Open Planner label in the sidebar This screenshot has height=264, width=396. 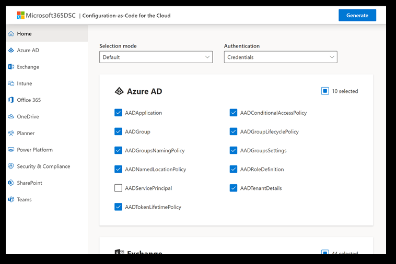[x=26, y=133]
